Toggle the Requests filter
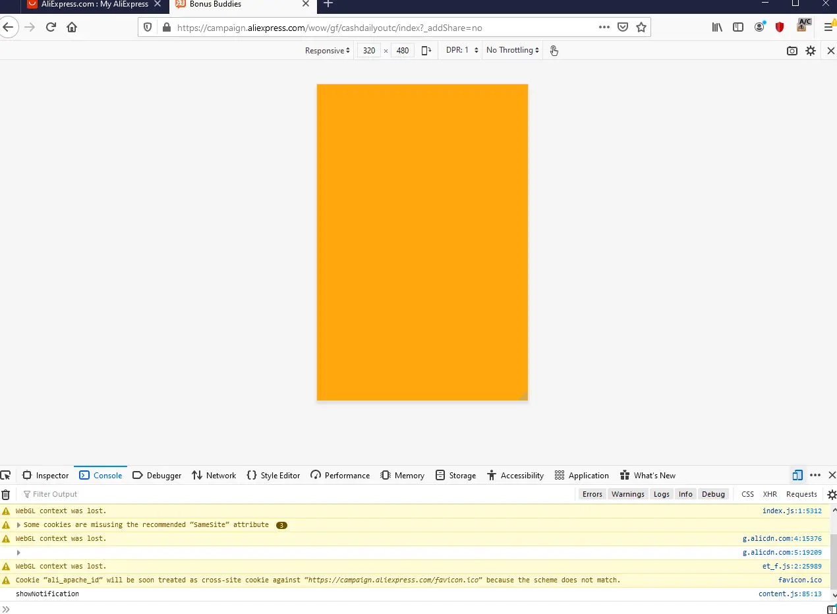 (x=801, y=494)
